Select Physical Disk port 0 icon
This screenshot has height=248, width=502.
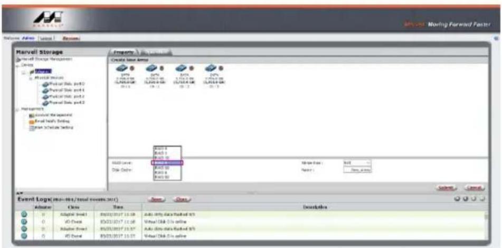(x=45, y=84)
